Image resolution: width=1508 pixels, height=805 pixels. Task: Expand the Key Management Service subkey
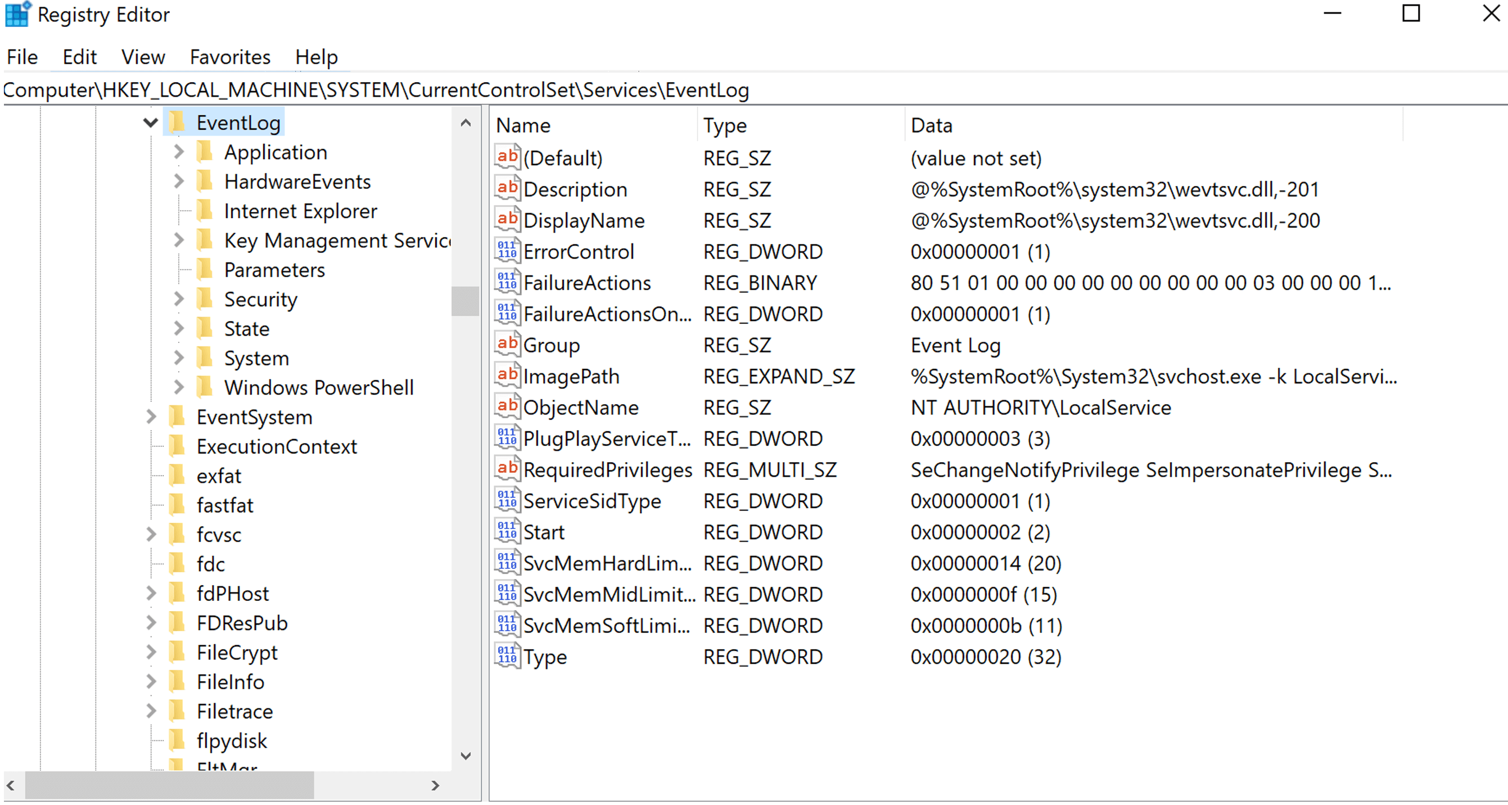[x=179, y=239]
